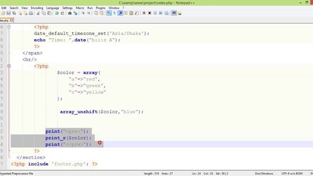Viewport: 313px width, 176px height.
Task: Click the Paste clipboard icon
Action: (x=49, y=13)
